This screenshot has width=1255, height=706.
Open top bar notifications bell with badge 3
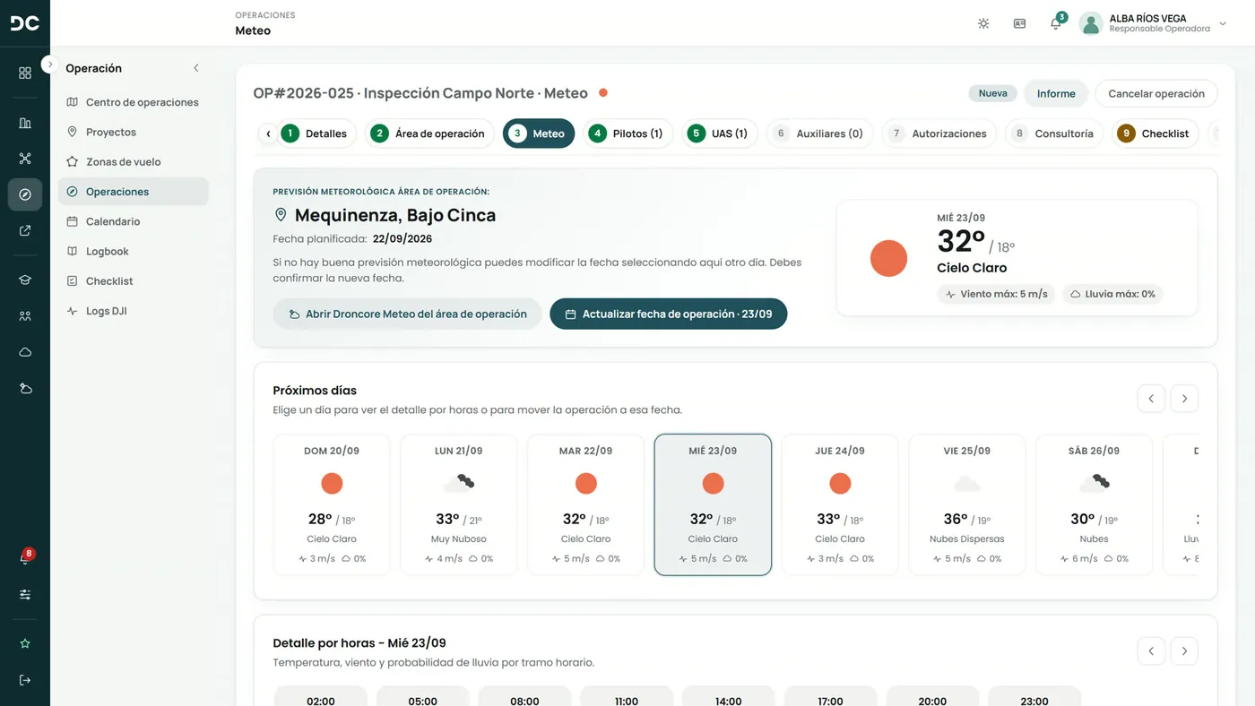[x=1056, y=23]
